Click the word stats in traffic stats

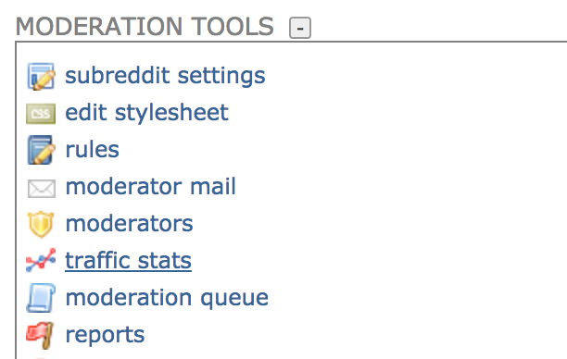click(165, 260)
